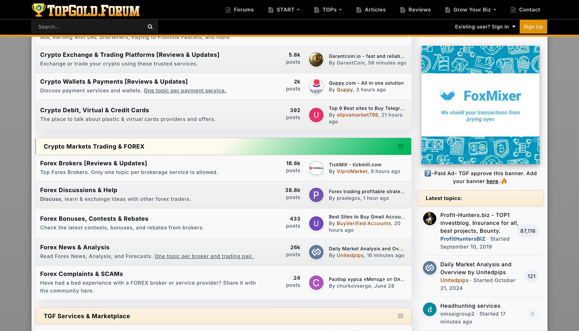579x331 pixels.
Task: Open churkovserge C avatar
Action: tap(316, 282)
